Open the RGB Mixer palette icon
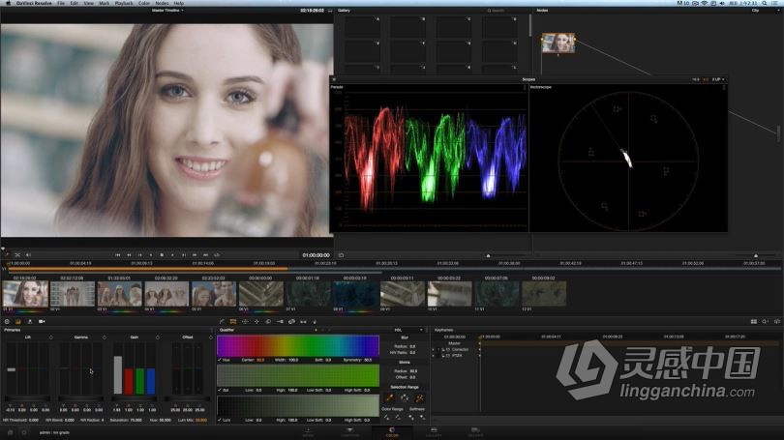The height and width of the screenshot is (440, 784). pyautogui.click(x=29, y=322)
